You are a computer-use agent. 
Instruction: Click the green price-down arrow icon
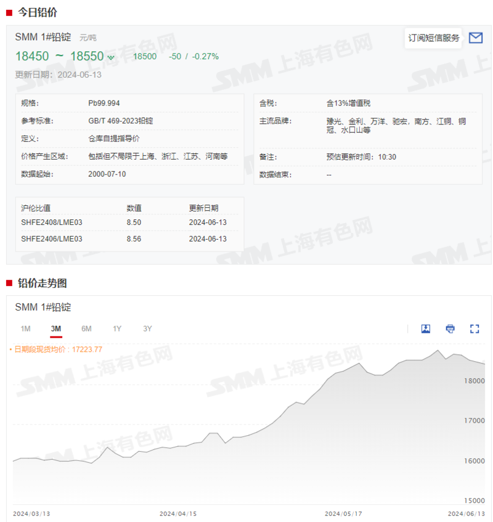click(x=111, y=57)
